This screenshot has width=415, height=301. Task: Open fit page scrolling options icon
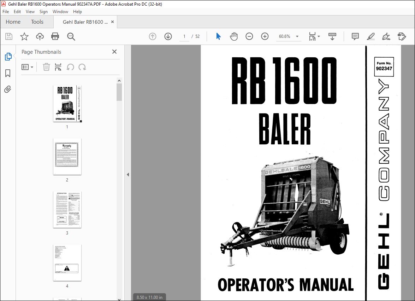click(314, 36)
